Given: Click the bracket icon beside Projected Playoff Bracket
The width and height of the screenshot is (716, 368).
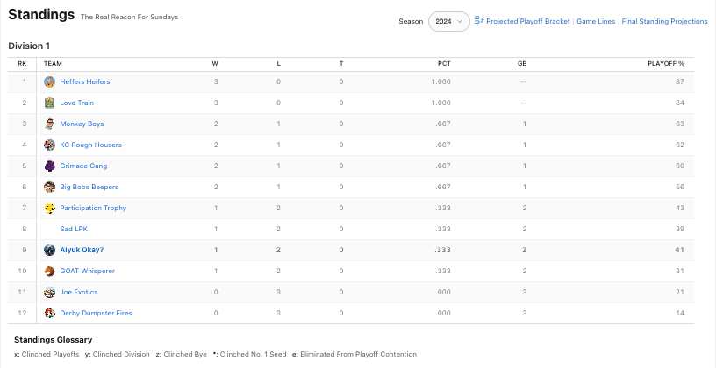Looking at the screenshot, I should coord(478,21).
